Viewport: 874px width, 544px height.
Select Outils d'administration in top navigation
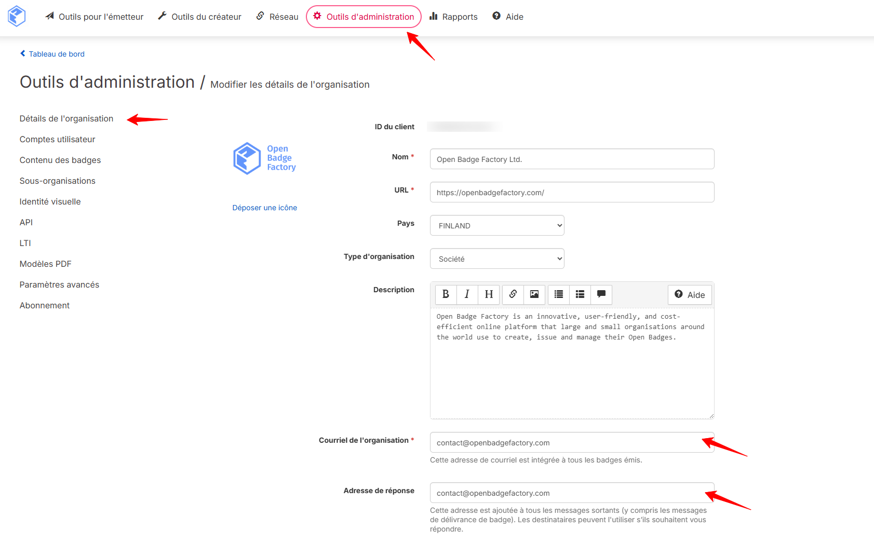364,17
